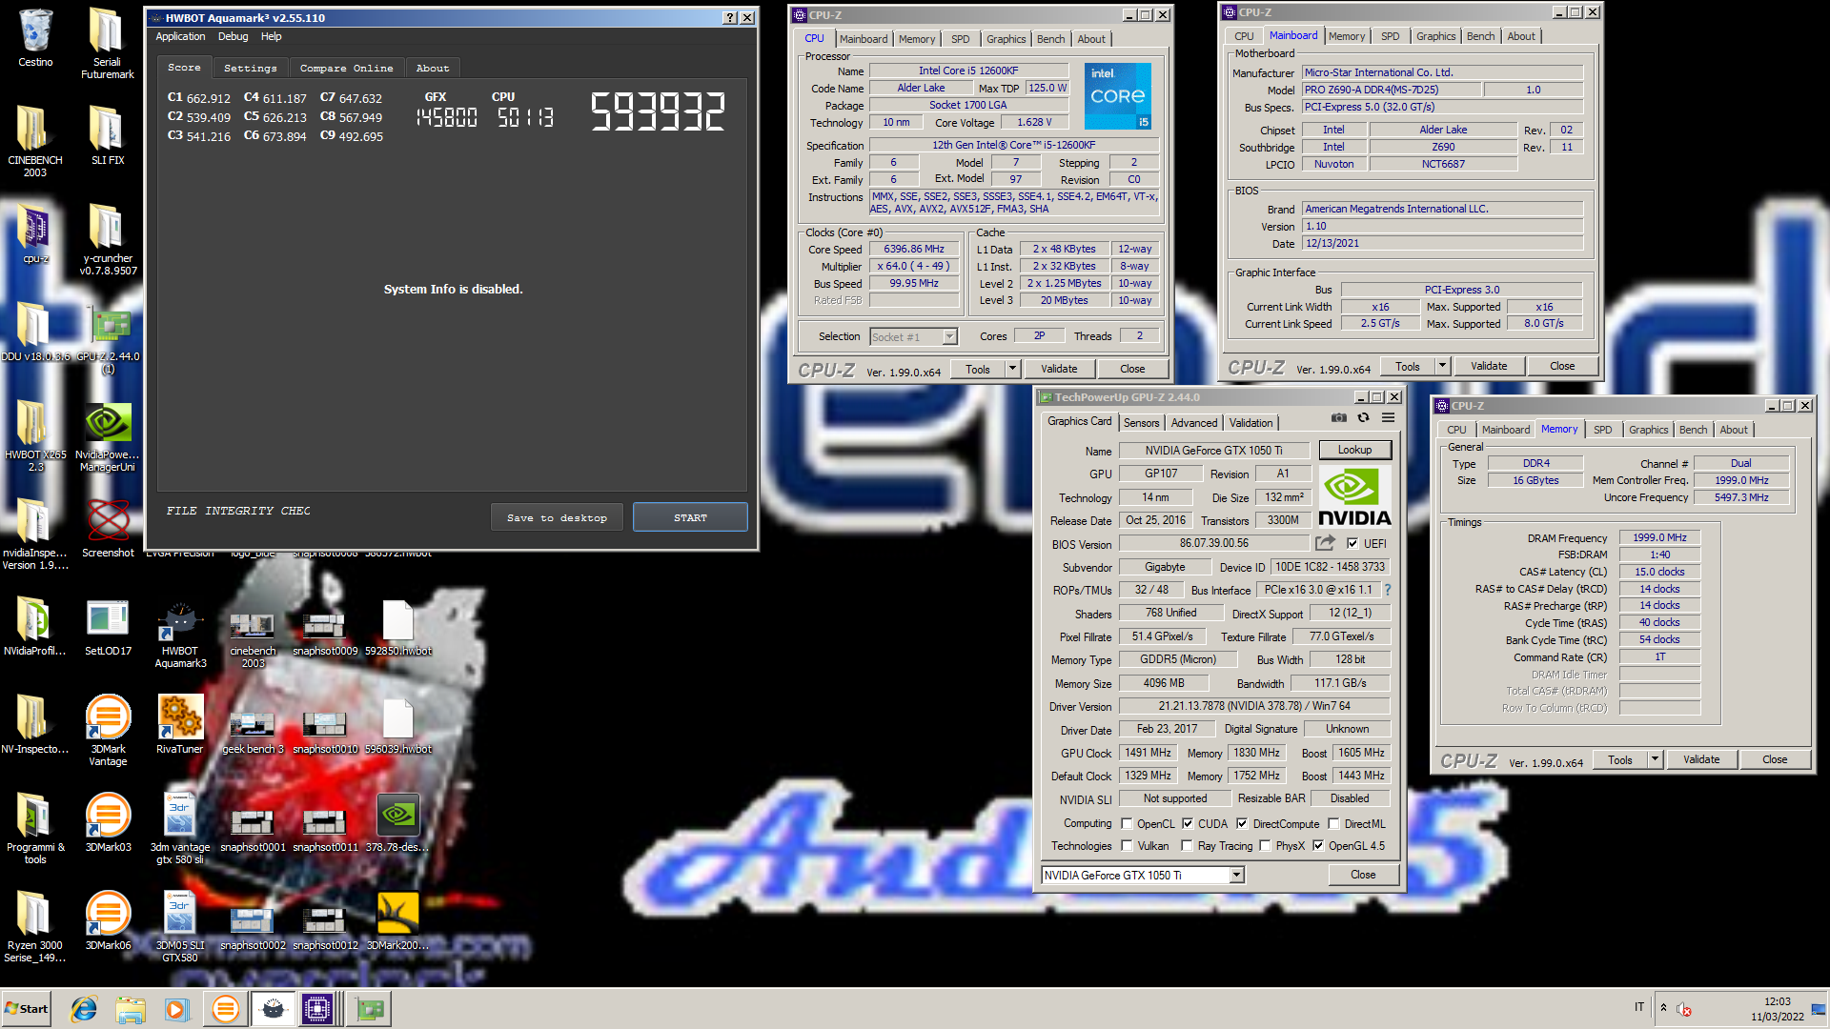The height and width of the screenshot is (1029, 1830).
Task: Click the Intel Core i5 logo in CPU-Z
Action: coord(1118,96)
